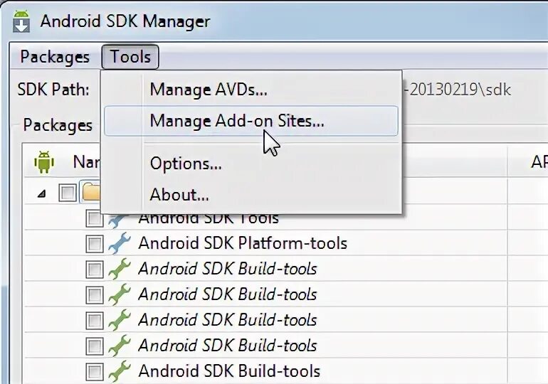The image size is (548, 384).
Task: Click the blue wrench icon beside Android SDK Platform-tools
Action: pyautogui.click(x=119, y=243)
